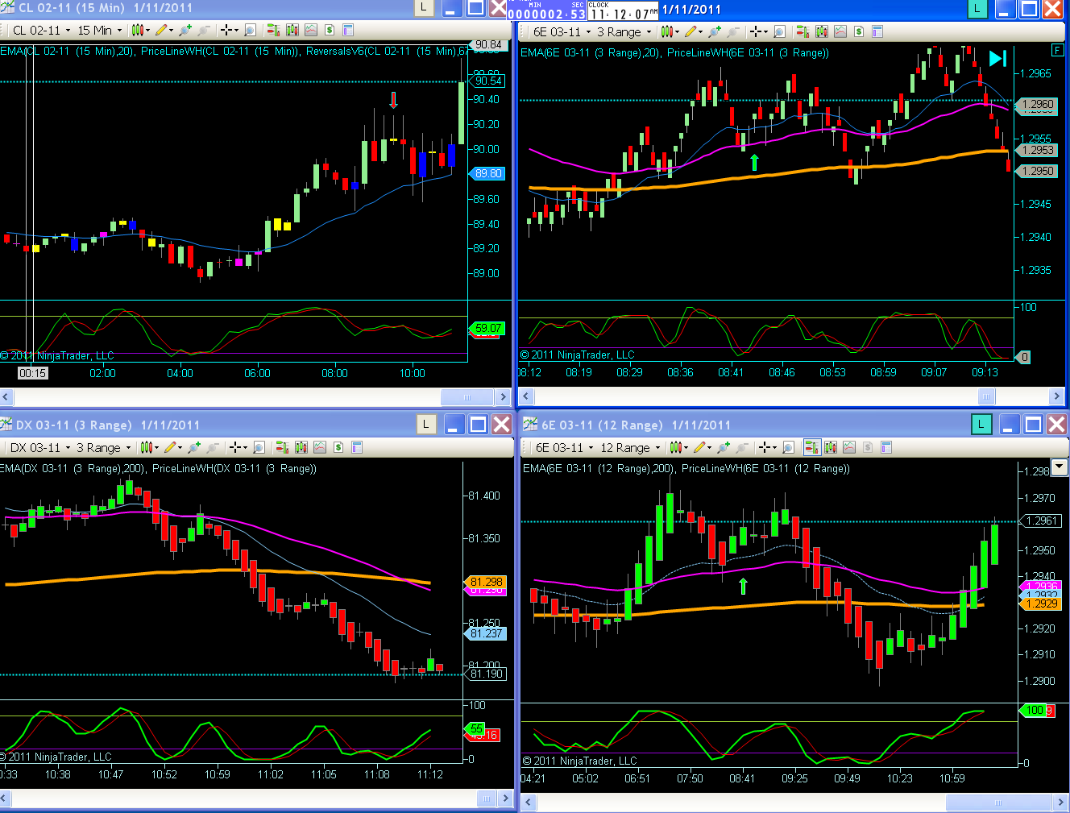1070x813 pixels.
Task: Open drawing tools in CL 02-11 chart
Action: [163, 31]
